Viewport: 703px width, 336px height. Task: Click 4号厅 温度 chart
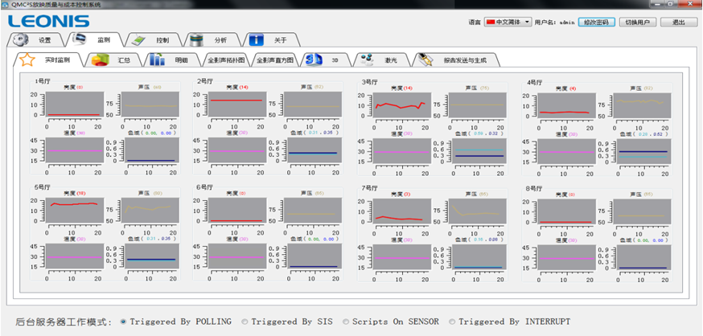[565, 151]
